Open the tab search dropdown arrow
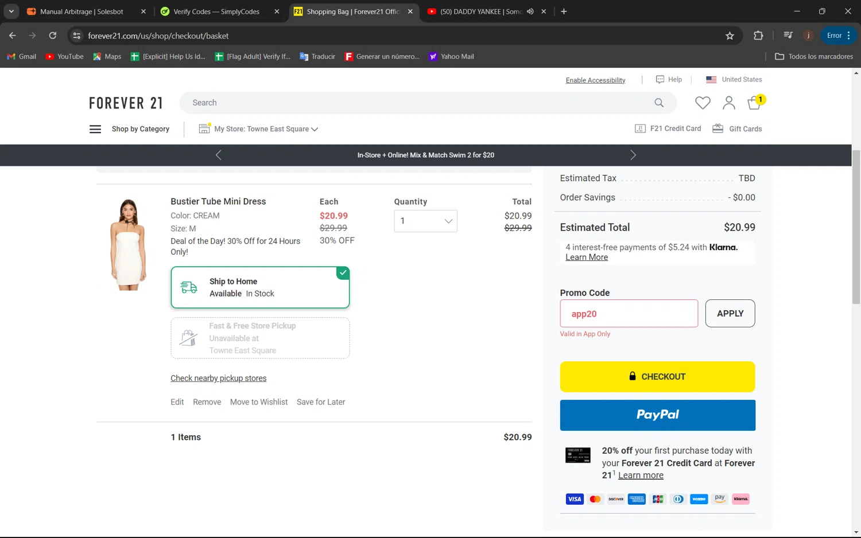This screenshot has height=538, width=861. (11, 11)
